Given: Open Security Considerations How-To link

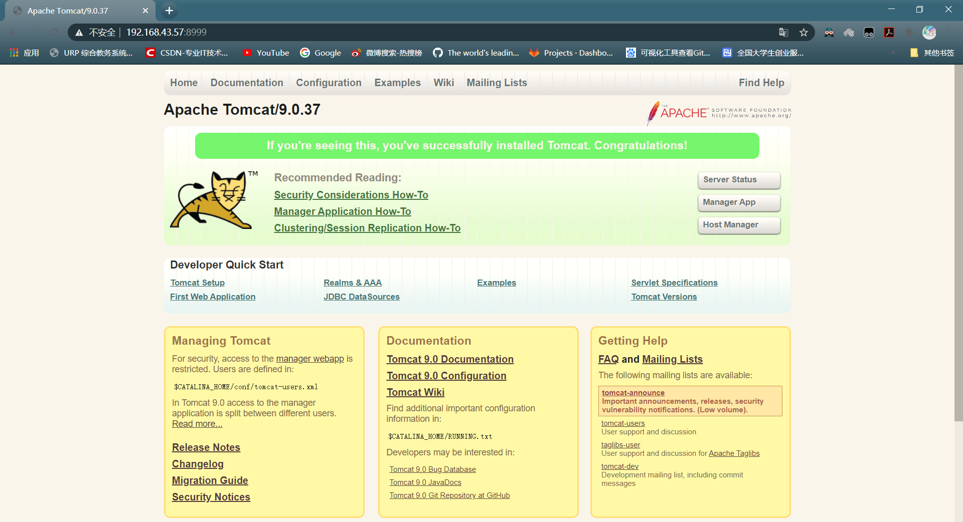Looking at the screenshot, I should (351, 195).
